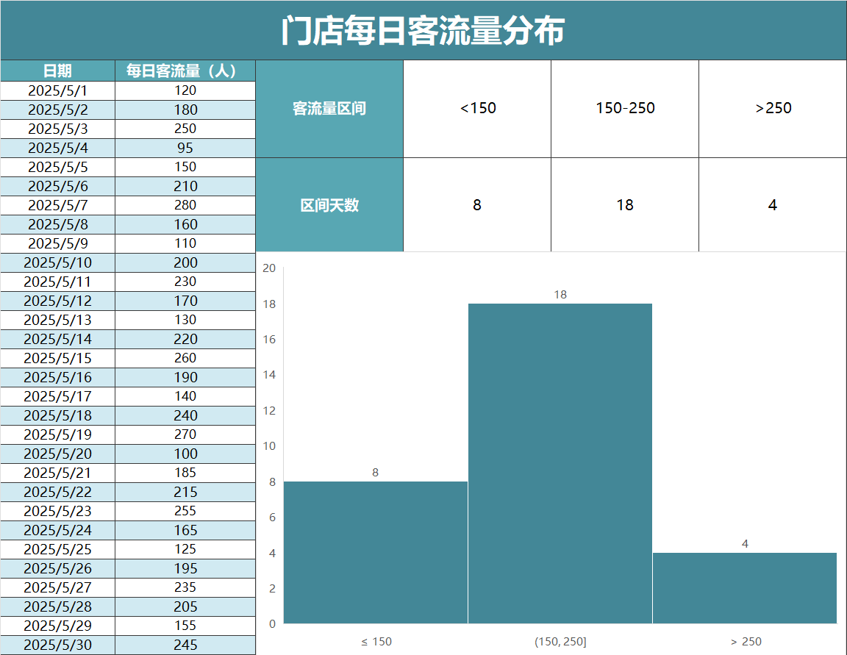Select the cell with traffic value 280
The height and width of the screenshot is (655, 847).
[x=185, y=205]
